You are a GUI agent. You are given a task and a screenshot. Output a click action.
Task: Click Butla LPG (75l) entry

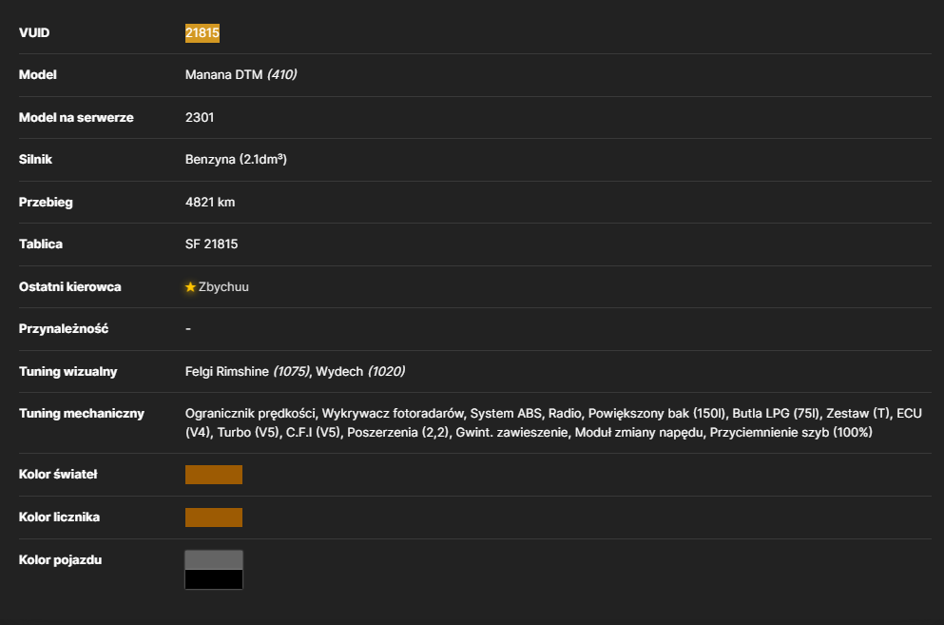[776, 414]
